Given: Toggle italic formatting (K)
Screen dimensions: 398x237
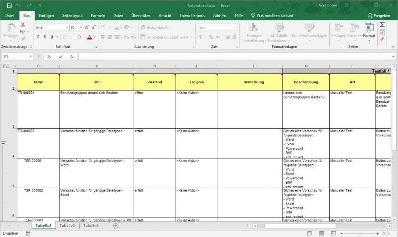Looking at the screenshot, I should [45, 37].
